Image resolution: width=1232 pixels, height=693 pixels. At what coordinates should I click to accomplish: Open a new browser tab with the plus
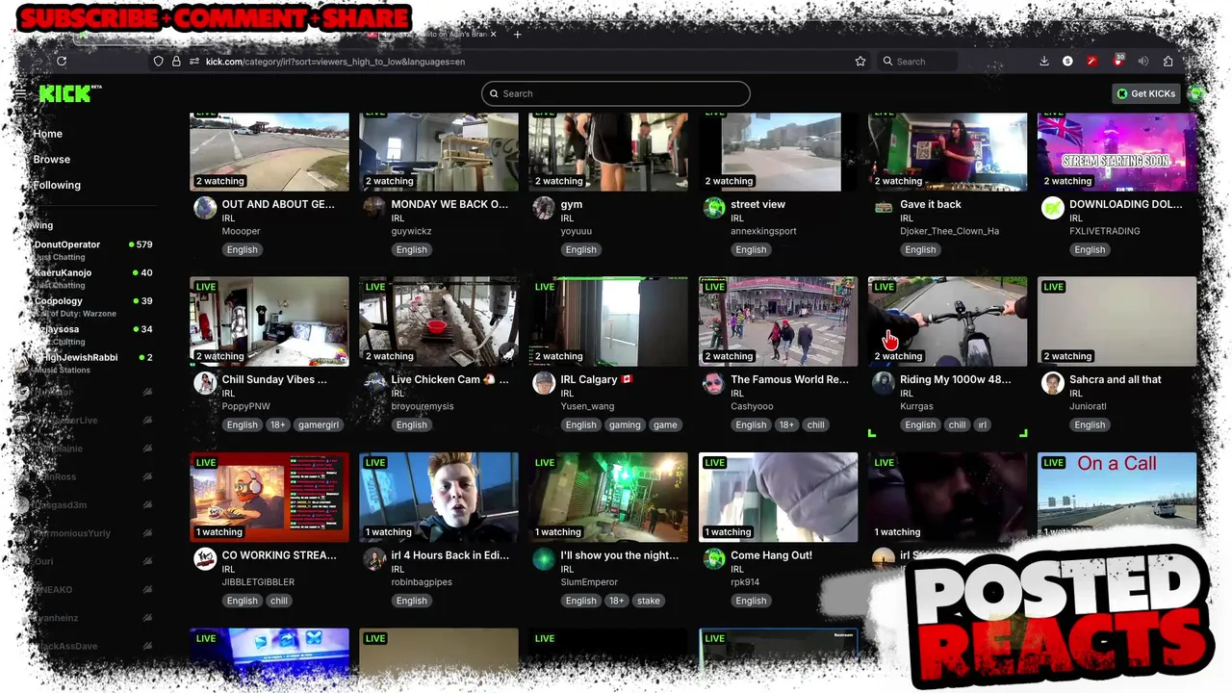(x=517, y=35)
